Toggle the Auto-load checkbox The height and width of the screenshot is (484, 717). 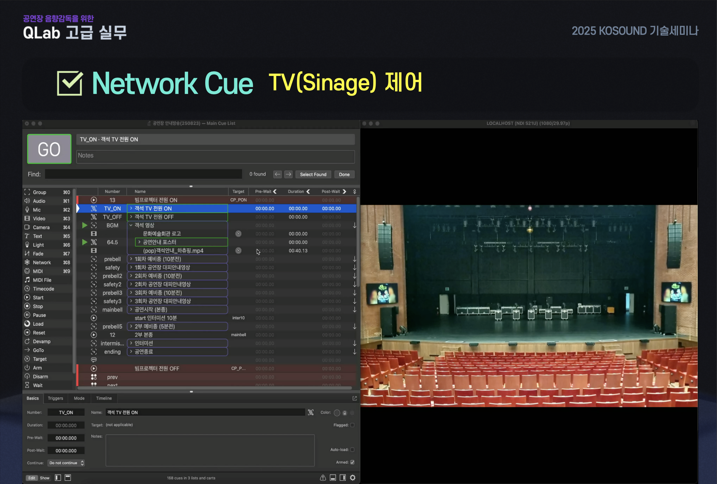coord(352,449)
